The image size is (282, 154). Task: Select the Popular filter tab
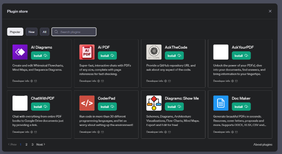point(15,32)
